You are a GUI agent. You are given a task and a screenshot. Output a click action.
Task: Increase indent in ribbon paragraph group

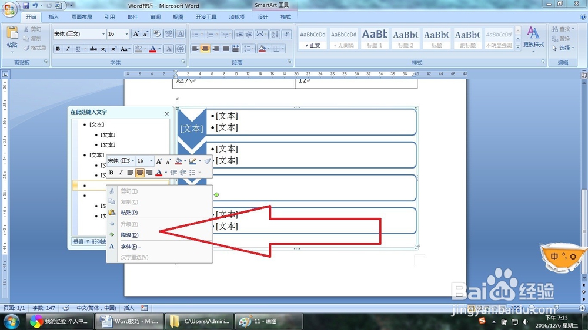(x=249, y=34)
